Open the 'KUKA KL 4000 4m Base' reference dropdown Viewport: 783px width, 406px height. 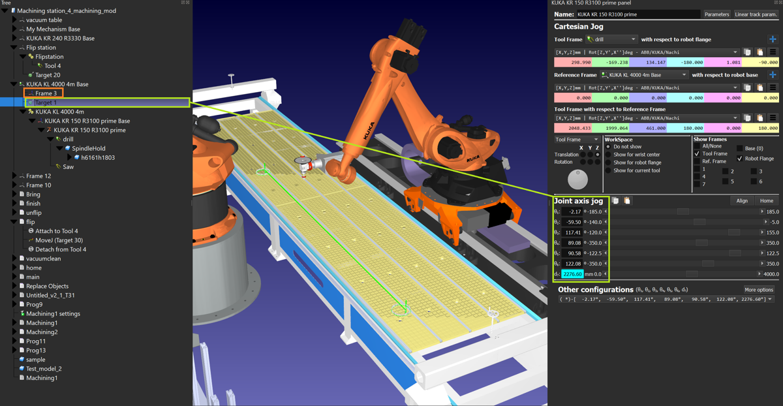tap(644, 75)
